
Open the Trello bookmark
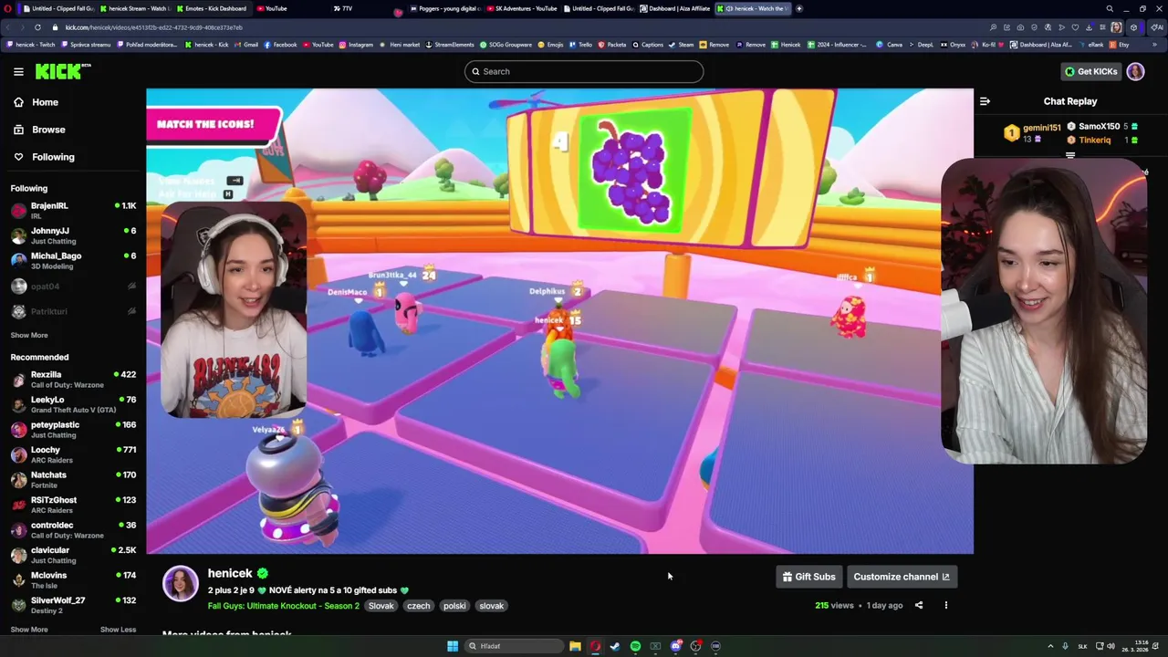(579, 45)
